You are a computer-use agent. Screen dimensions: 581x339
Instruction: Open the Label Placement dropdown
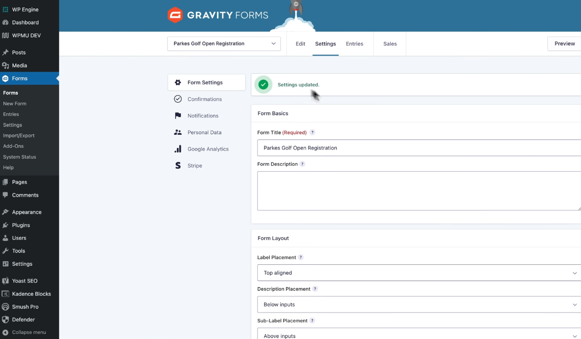418,273
